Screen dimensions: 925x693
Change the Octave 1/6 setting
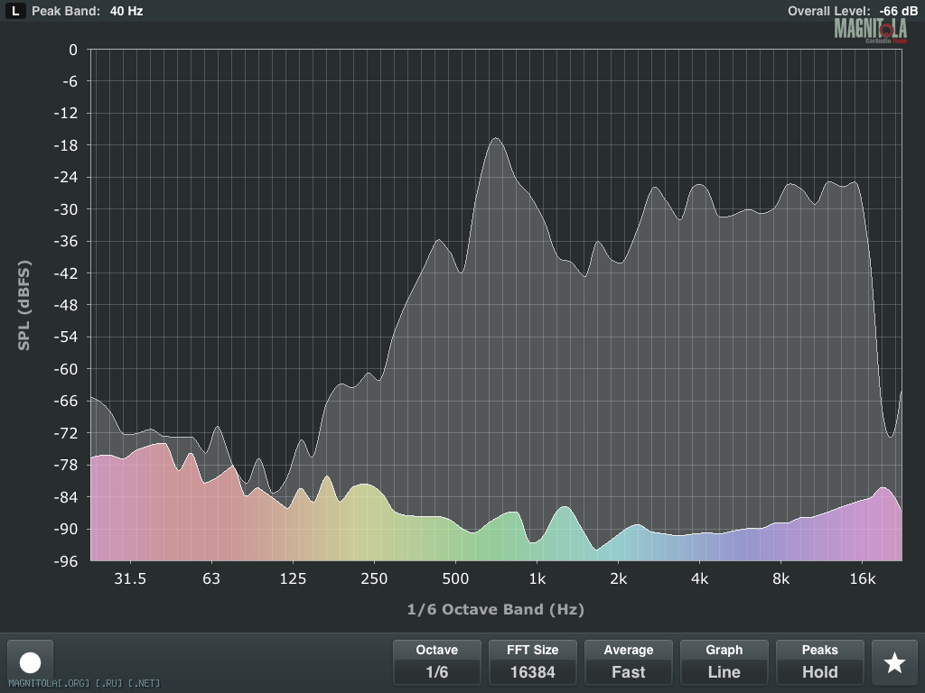(x=436, y=661)
